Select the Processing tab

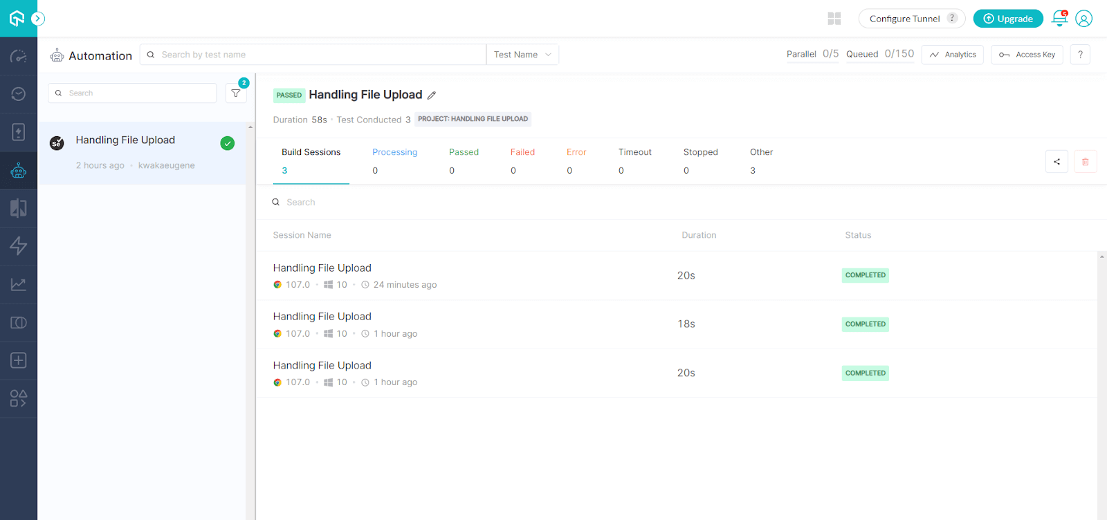click(395, 161)
